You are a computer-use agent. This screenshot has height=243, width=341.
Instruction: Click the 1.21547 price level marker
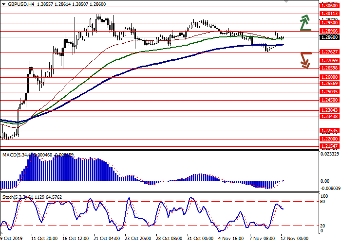coord(329,146)
